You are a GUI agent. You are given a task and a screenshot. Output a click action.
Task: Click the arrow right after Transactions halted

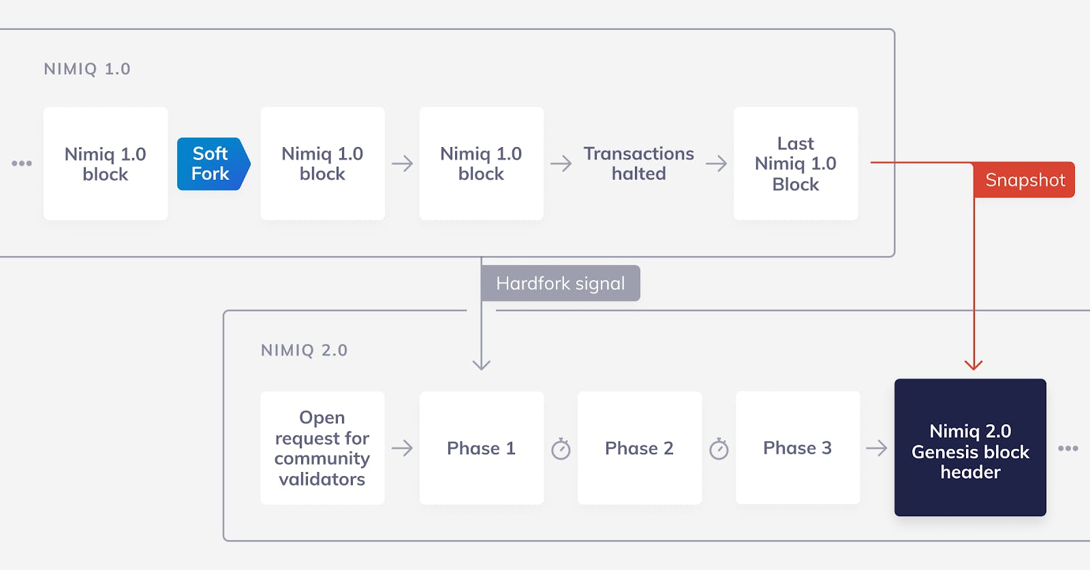pos(716,163)
